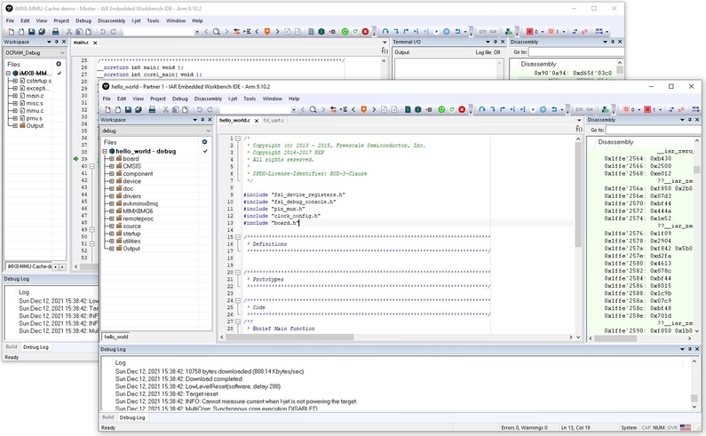Toggle the checkmark beside iMX8-MM project in Master
This screenshot has width=706, height=436.
59,73
